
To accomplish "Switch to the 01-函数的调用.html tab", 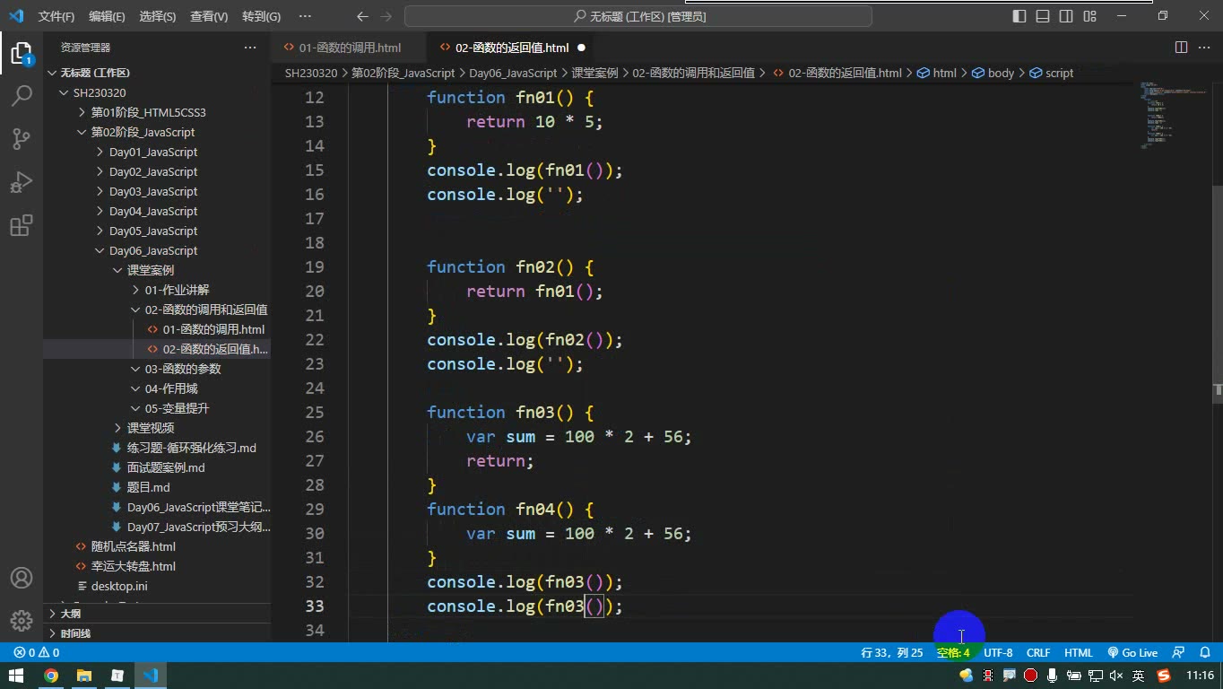I will coord(350,48).
